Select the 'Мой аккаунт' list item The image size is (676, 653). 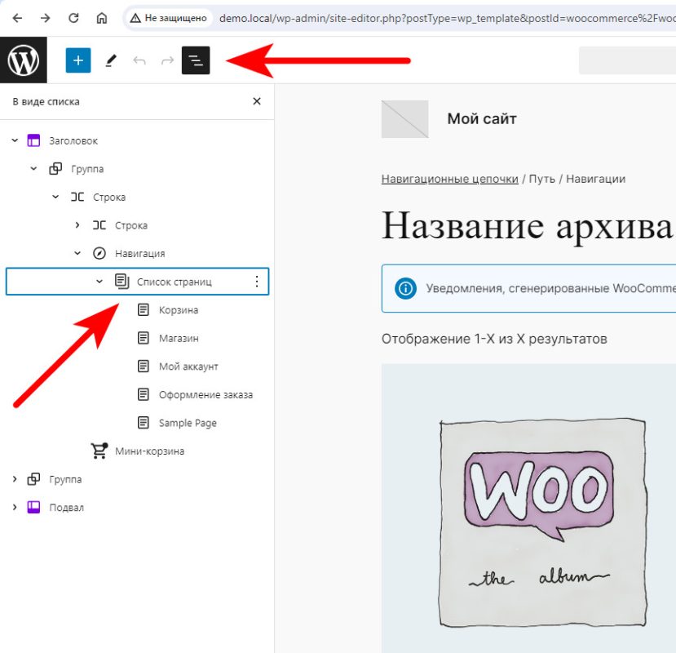(x=188, y=366)
